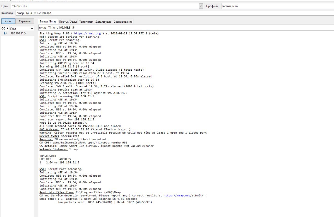Switch to the Топология tab
This screenshot has width=334, height=217.
(86, 22)
